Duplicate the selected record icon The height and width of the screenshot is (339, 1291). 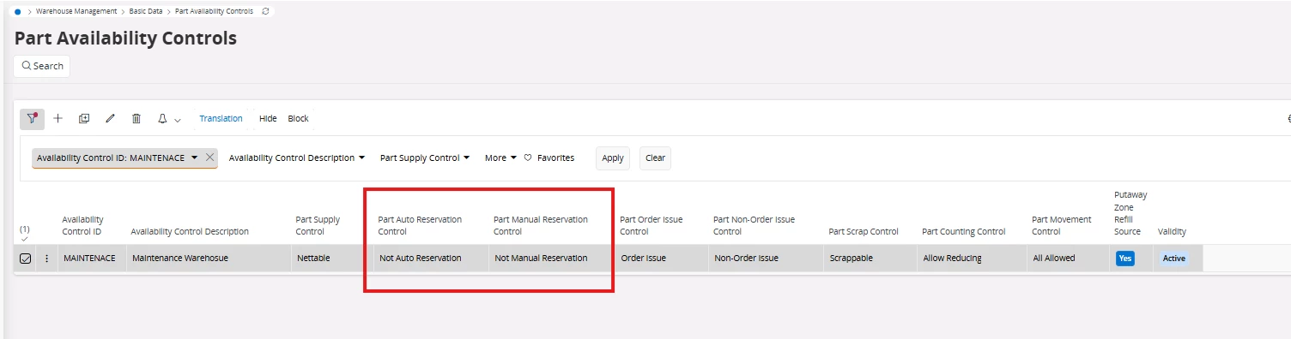84,119
